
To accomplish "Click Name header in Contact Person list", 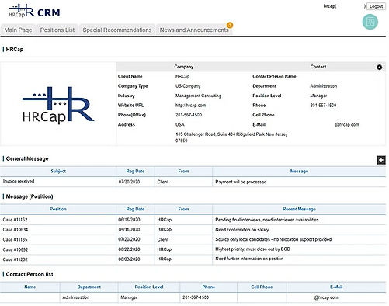I will click(30, 287).
